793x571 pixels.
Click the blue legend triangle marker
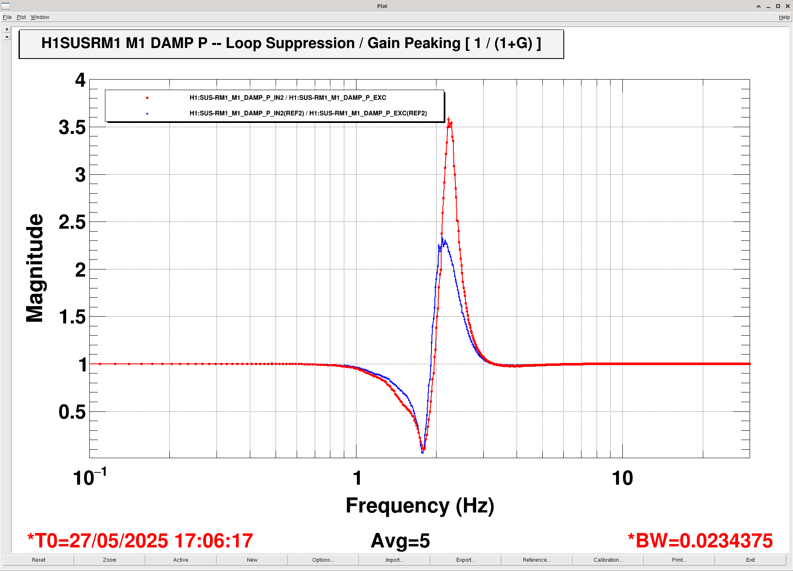point(147,113)
